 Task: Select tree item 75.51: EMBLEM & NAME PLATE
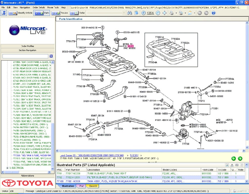point(32,137)
